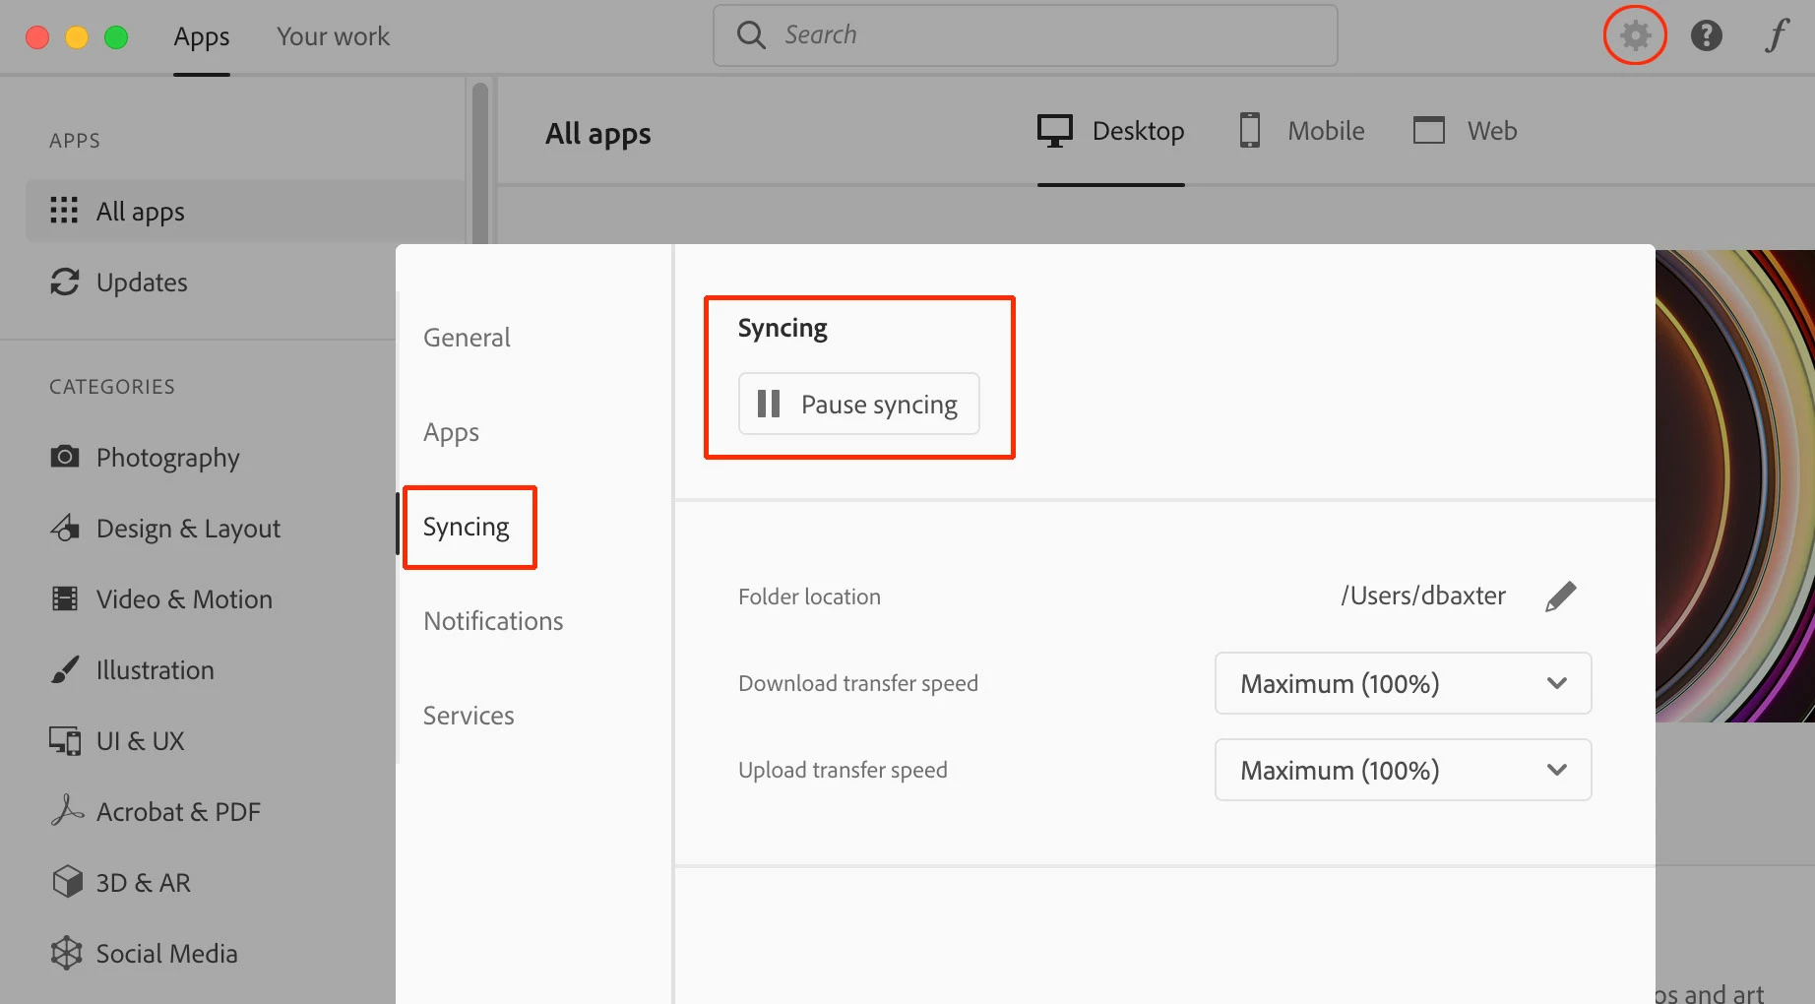Choose the Acrobat & PDF category
Screen dimensions: 1815x1004
[x=156, y=812]
